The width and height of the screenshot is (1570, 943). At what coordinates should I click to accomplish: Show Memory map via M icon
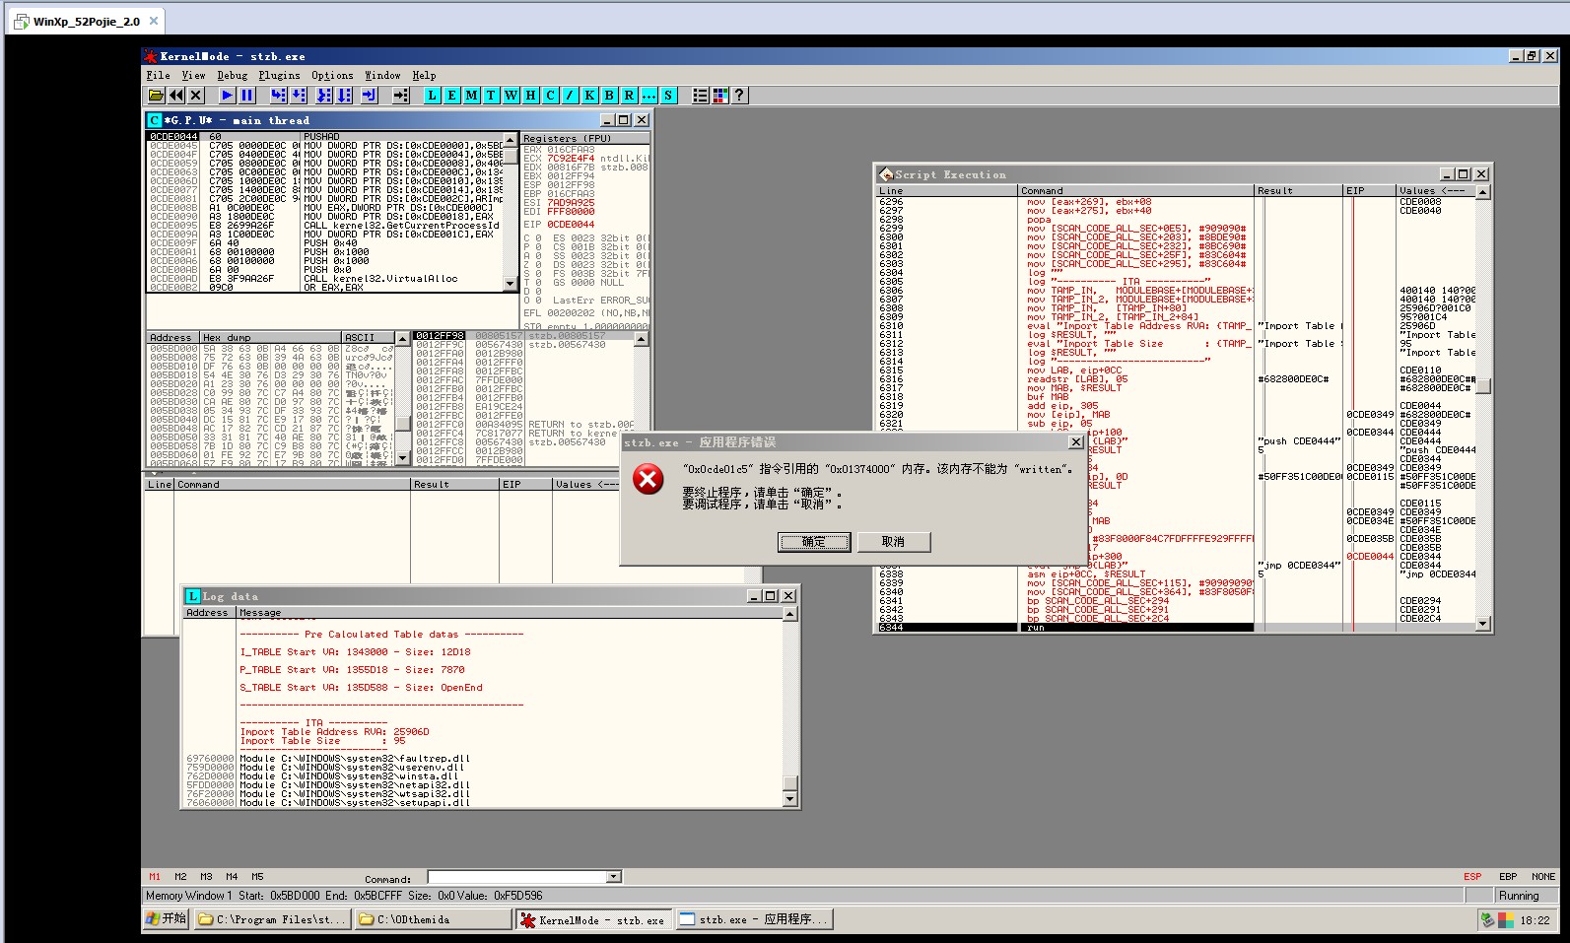click(472, 95)
